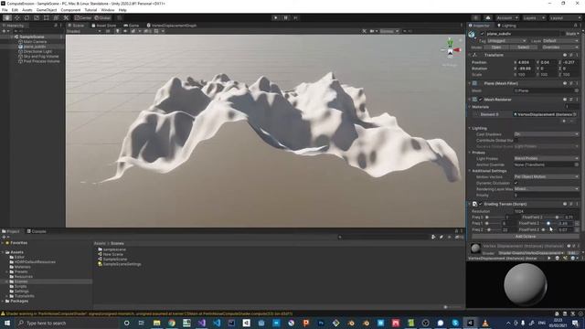
Task: Click the Add Octave button
Action: [x=526, y=237]
